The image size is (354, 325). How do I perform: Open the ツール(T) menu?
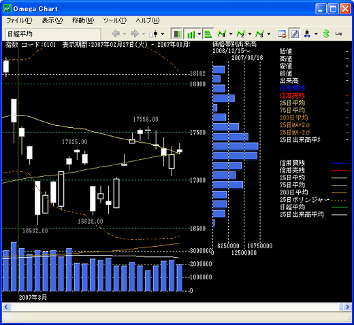coord(114,20)
